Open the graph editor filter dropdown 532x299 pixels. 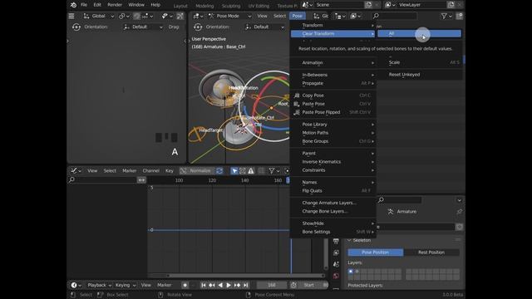(273, 171)
